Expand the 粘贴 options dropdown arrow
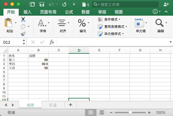Screen dimensions: 173x116 click(16, 23)
